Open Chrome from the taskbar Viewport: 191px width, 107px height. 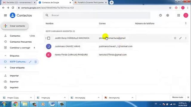coord(16,104)
